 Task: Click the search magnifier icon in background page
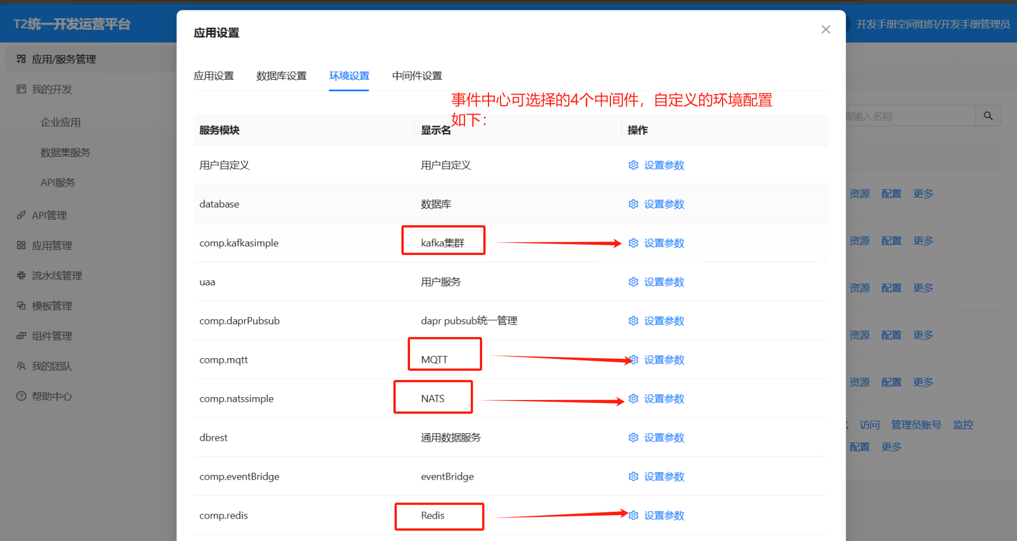click(988, 116)
